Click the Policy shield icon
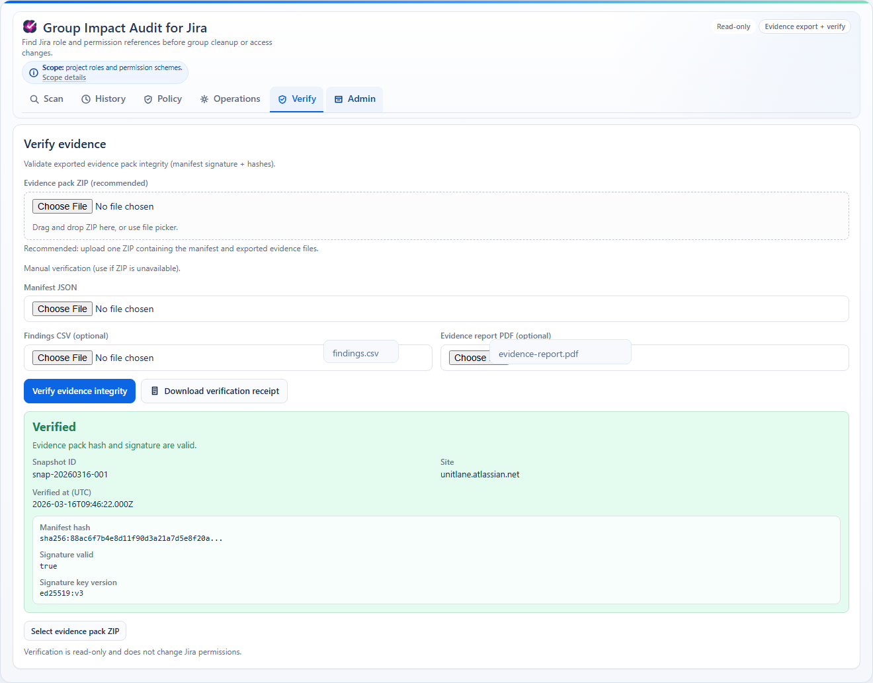Viewport: 873px width, 683px height. (x=148, y=99)
